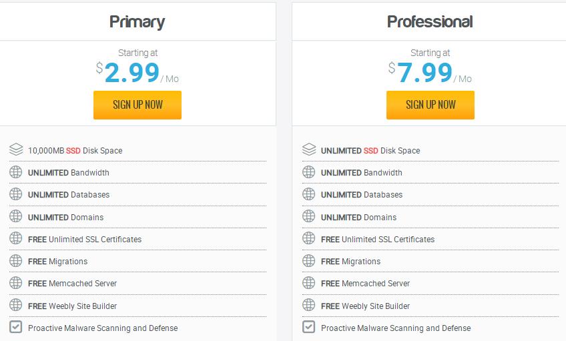Click globe icon beside Professional Weebly Site Builder
This screenshot has height=341, width=566.
(308, 305)
